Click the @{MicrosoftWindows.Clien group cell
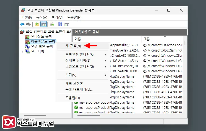Image resolution: width=206 pixels, height=131 pixels. pos(163,56)
